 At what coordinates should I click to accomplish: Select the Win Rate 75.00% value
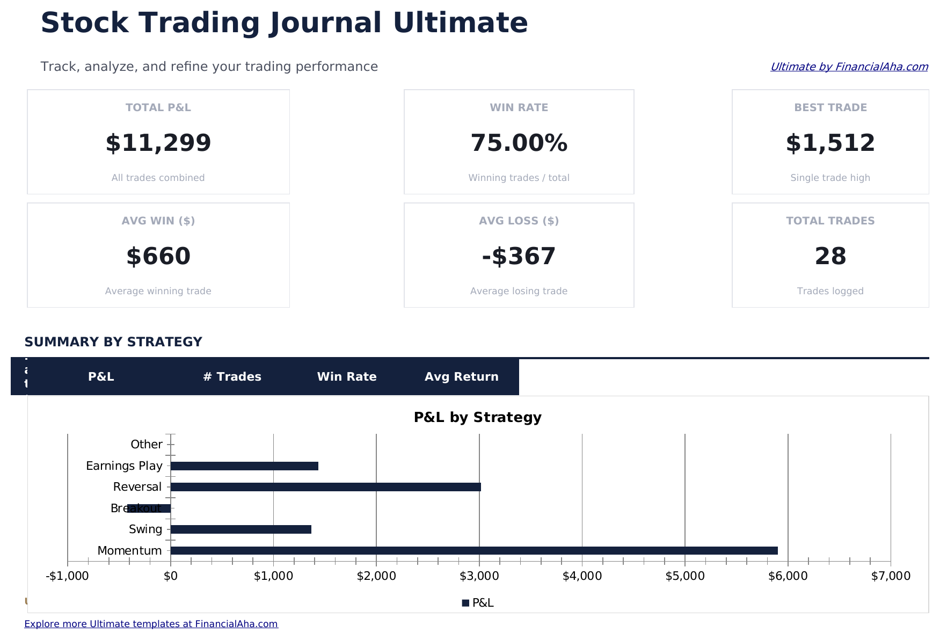(x=519, y=143)
